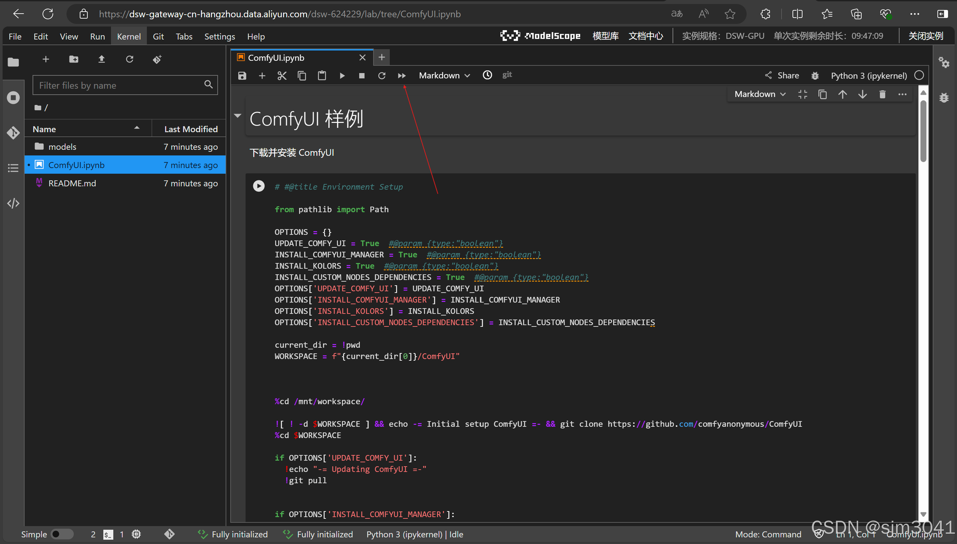Insert a new cell below with the plus icon
This screenshot has height=544, width=957.
click(262, 76)
